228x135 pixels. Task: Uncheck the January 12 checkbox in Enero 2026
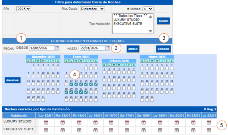(x=71, y=84)
